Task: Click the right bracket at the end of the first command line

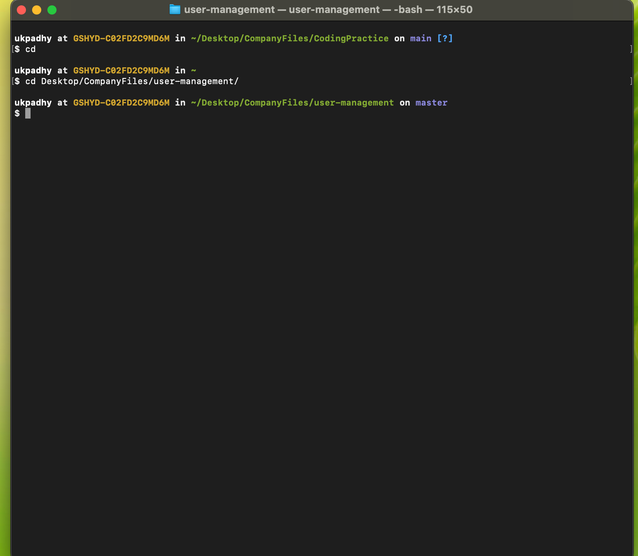Action: (x=631, y=49)
